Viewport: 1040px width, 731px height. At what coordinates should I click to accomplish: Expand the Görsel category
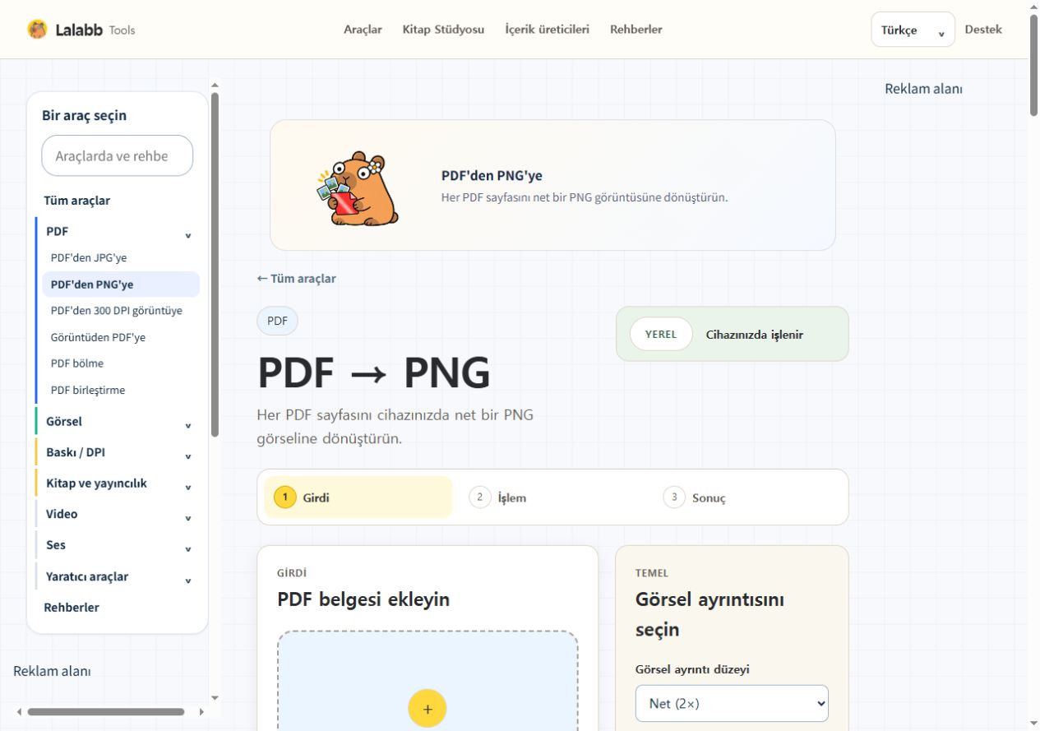tap(118, 422)
